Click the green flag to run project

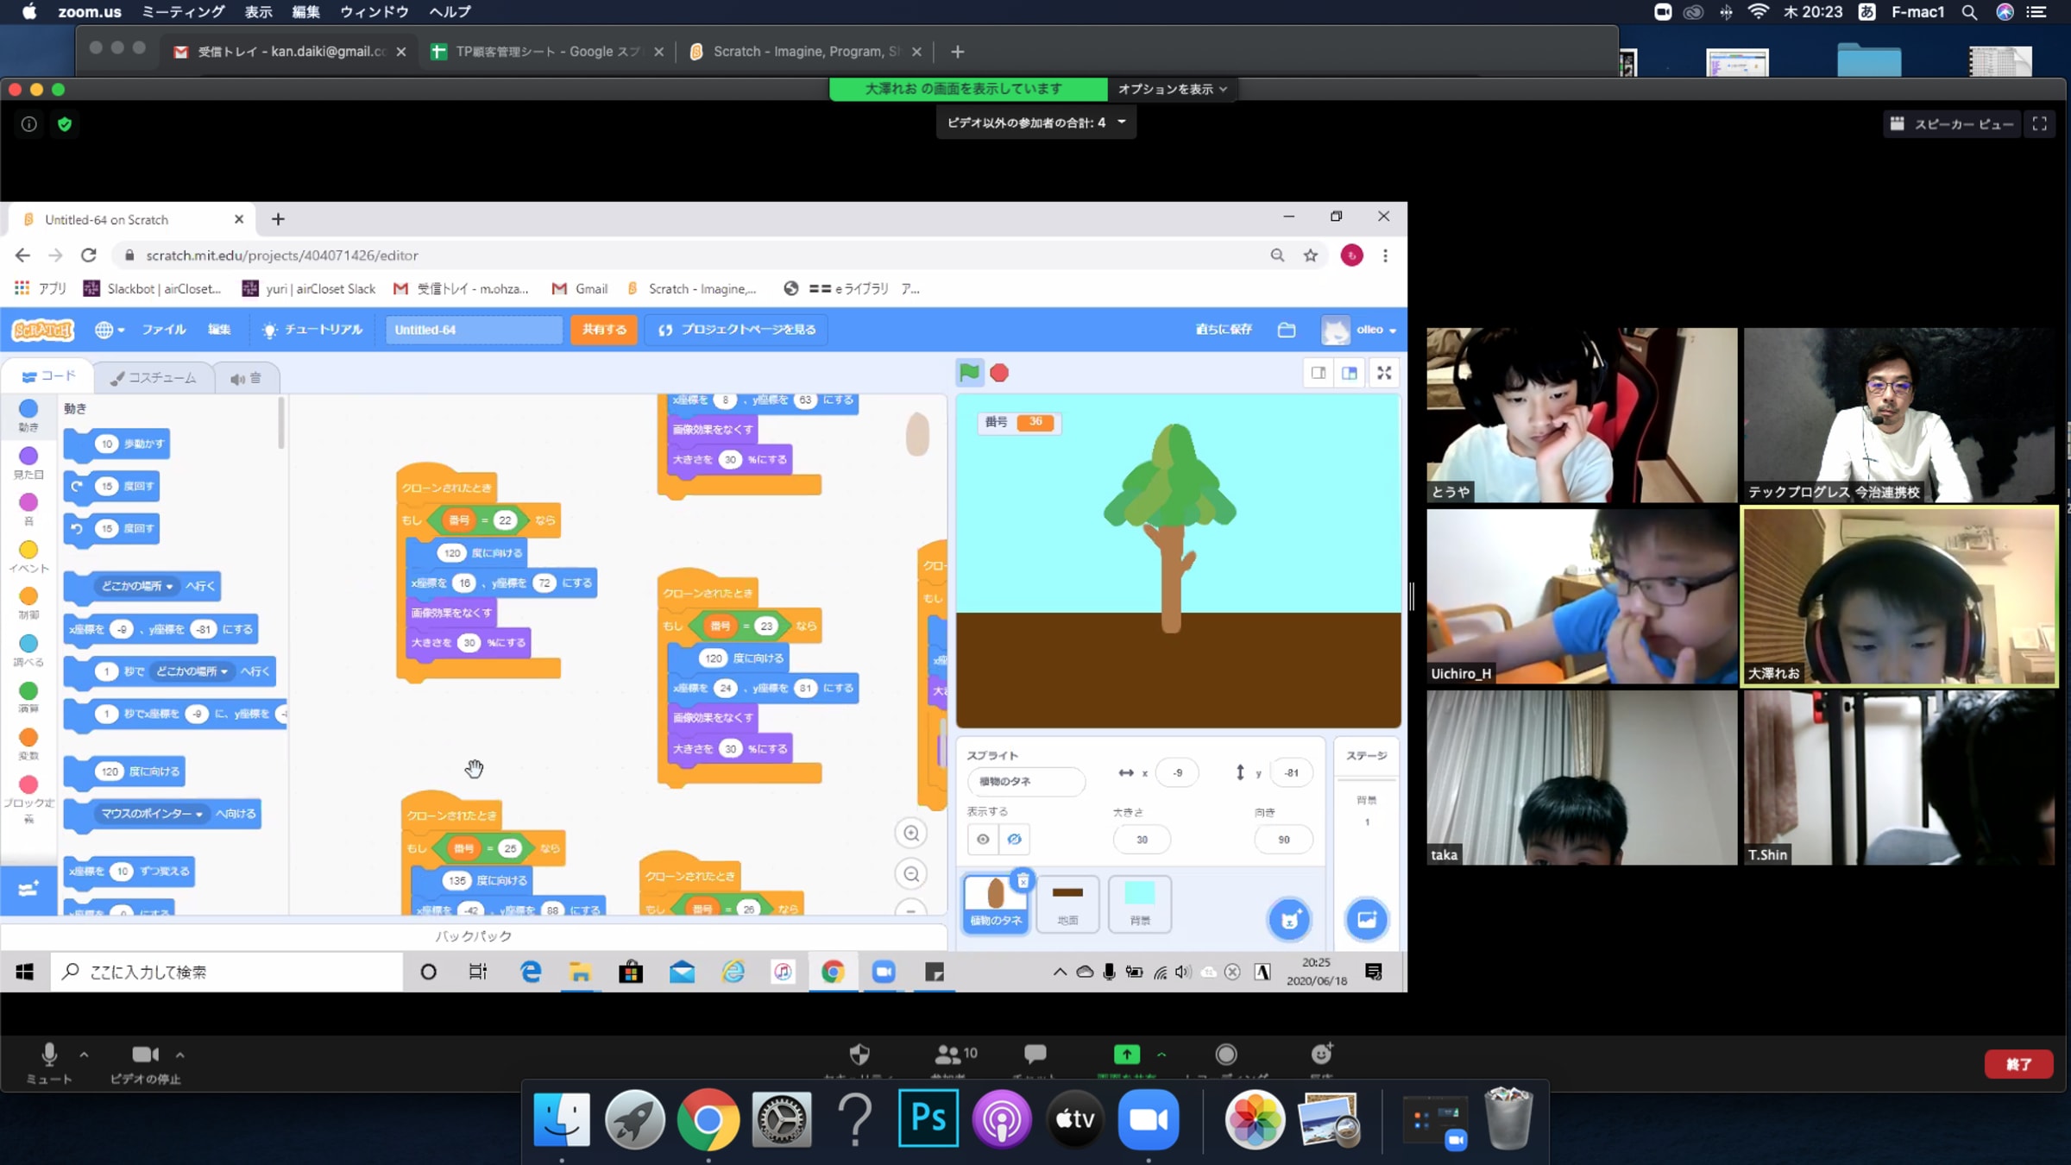(969, 373)
